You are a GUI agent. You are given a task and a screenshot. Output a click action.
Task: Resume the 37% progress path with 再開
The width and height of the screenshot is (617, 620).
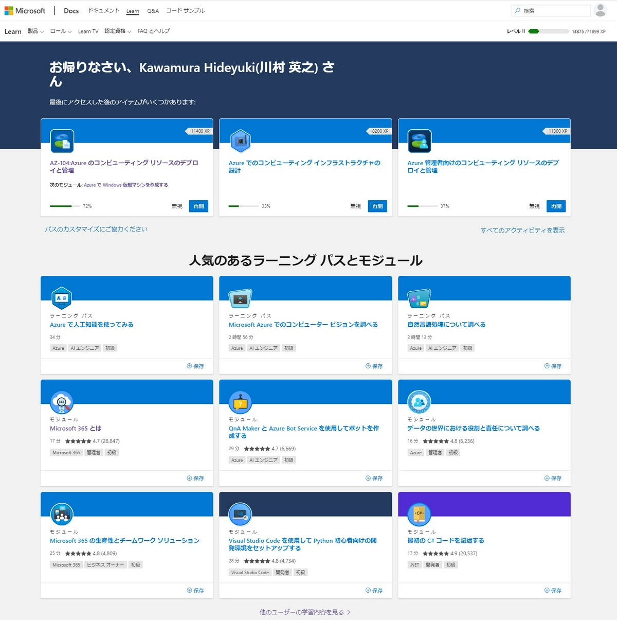[556, 206]
